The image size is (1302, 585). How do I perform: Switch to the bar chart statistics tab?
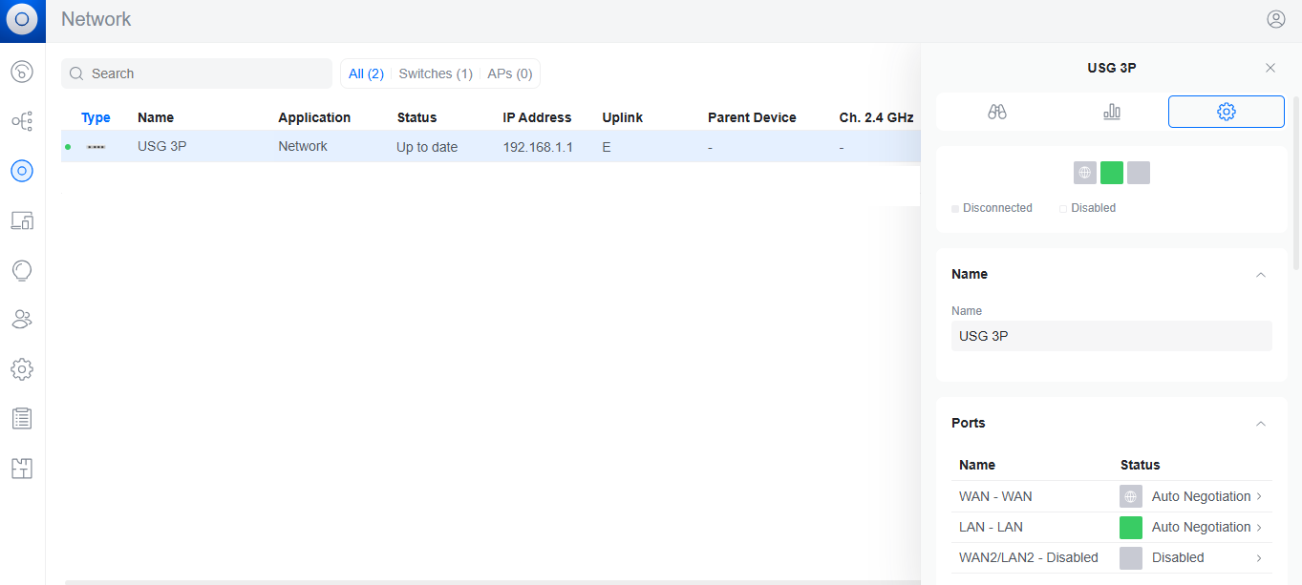(x=1112, y=112)
